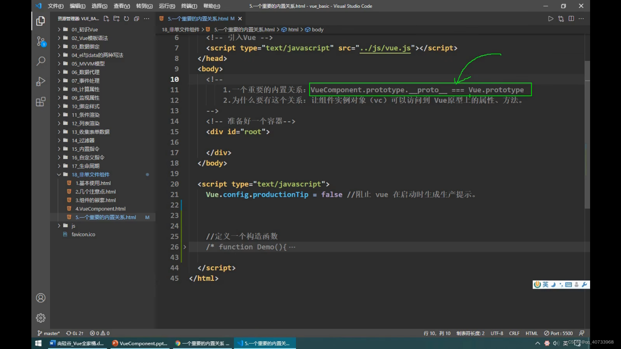Close the 5.一个重要的内置关系.html tab
This screenshot has width=621, height=349.
click(240, 19)
